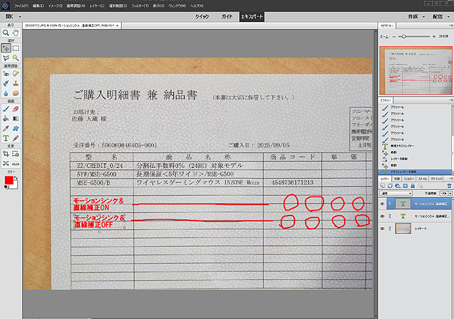This screenshot has width=454, height=319.
Task: Toggle link icon on レイヤー 0 layer
Action: [x=390, y=229]
